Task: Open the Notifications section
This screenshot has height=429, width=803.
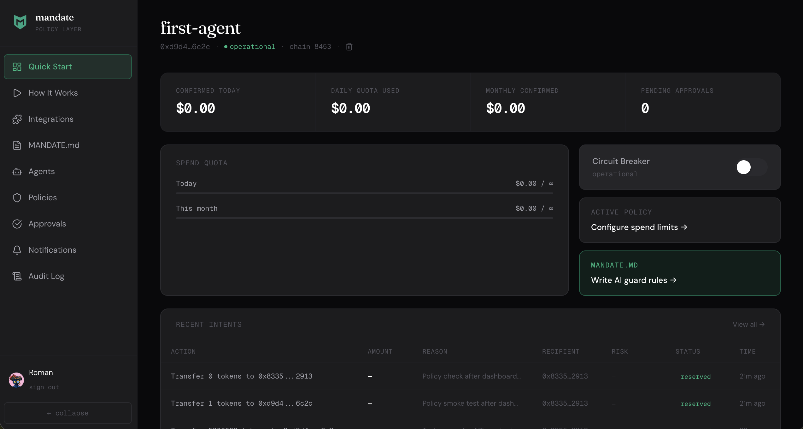Action: [52, 250]
